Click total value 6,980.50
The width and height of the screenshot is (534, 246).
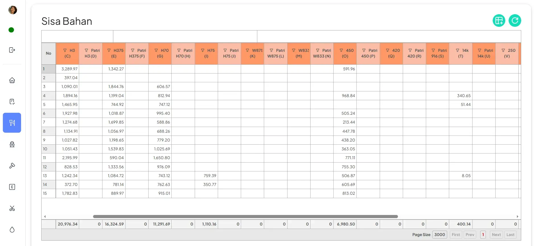345,224
